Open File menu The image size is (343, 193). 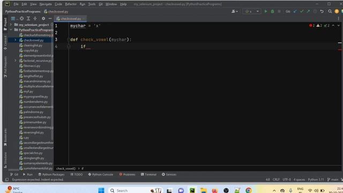tap(16, 4)
